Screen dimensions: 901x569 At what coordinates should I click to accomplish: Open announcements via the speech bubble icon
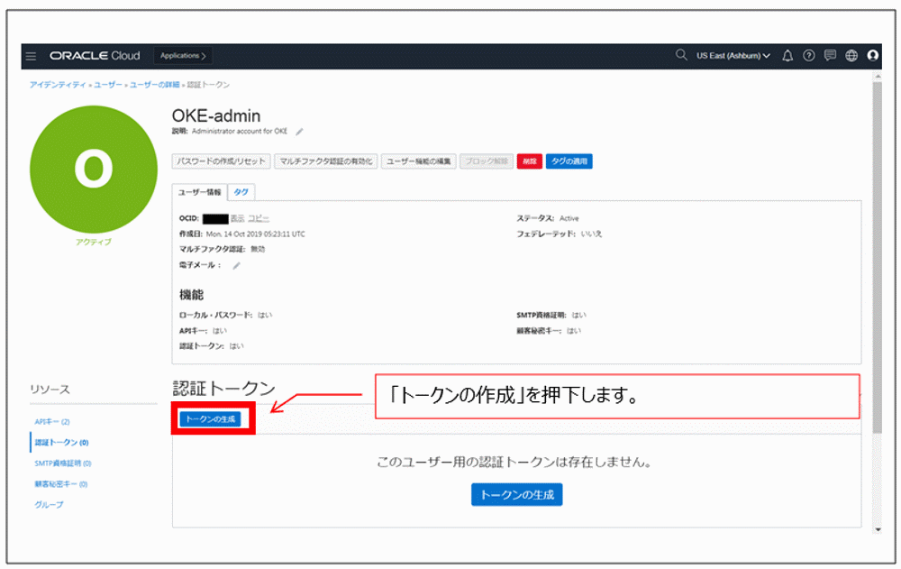point(830,55)
